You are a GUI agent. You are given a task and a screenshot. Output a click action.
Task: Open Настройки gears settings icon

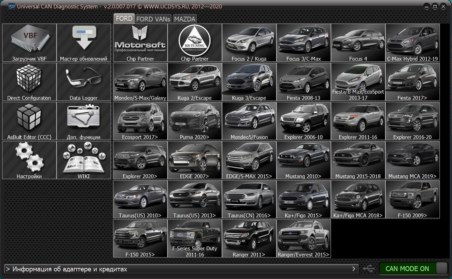(29, 160)
